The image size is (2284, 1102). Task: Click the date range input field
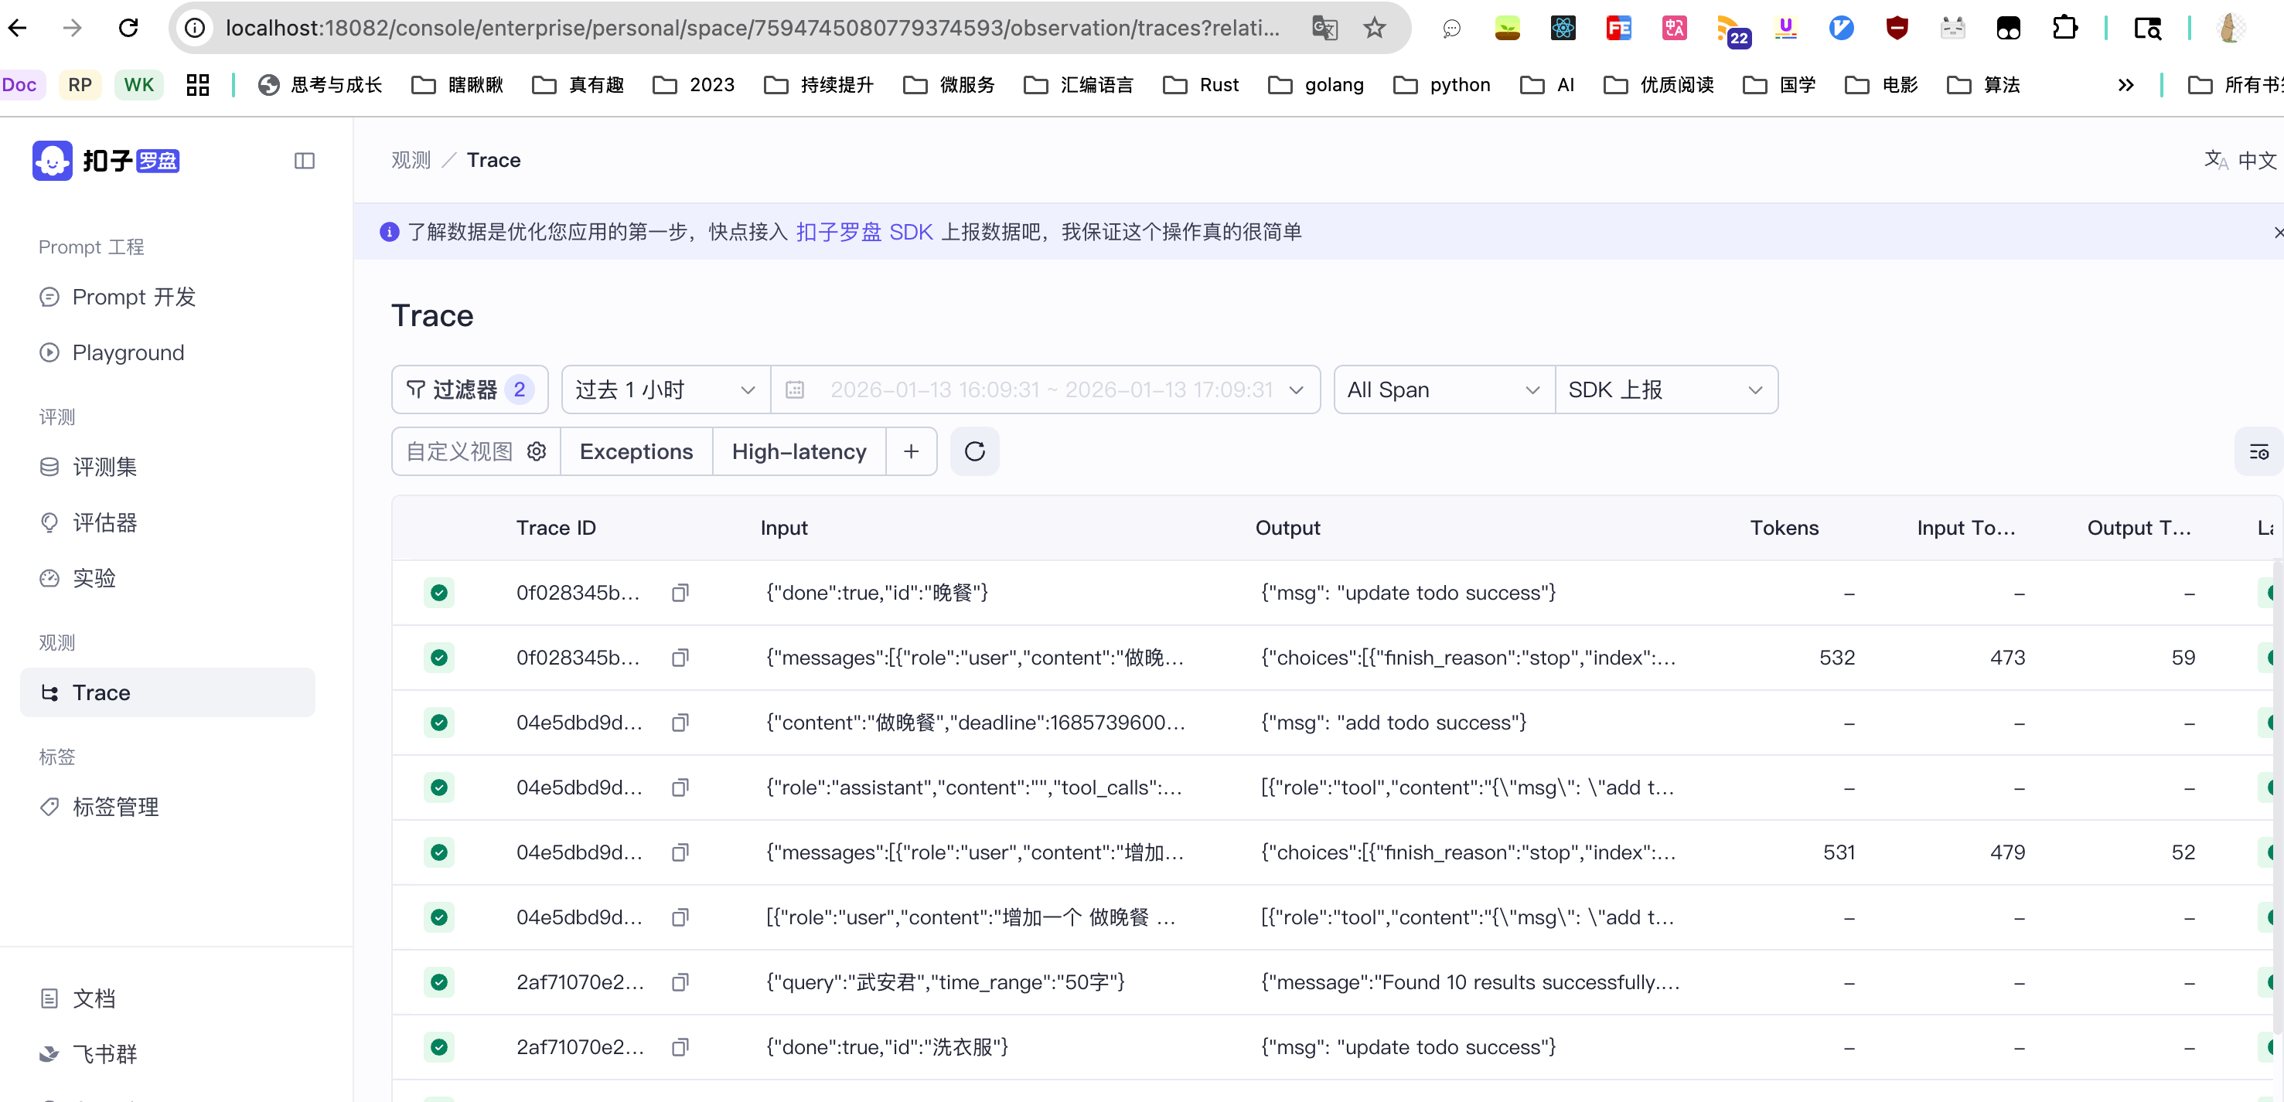pos(1051,389)
